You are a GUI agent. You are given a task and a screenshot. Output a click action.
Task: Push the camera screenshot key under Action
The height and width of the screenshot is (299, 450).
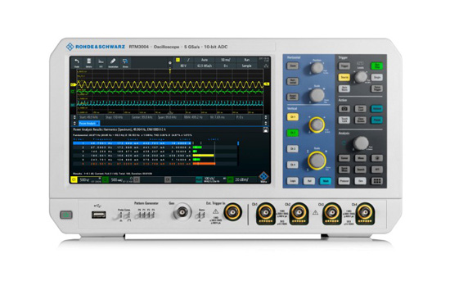[344, 109]
